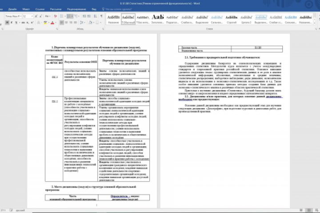Image resolution: width=320 pixels, height=213 pixels.
Task: Apply bulleted list formatting
Action: (x=62, y=16)
